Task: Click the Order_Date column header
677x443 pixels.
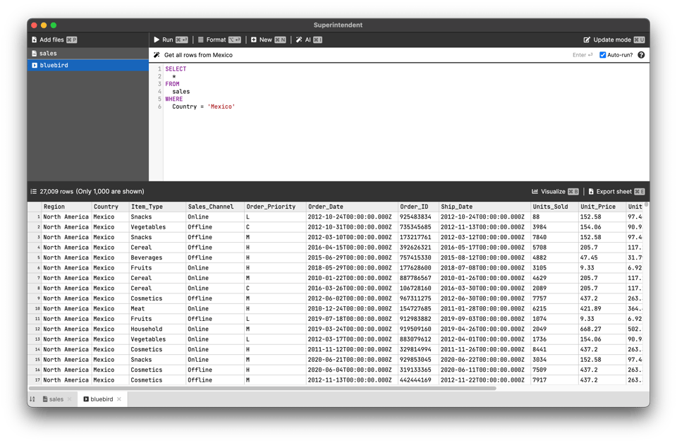Action: (326, 207)
